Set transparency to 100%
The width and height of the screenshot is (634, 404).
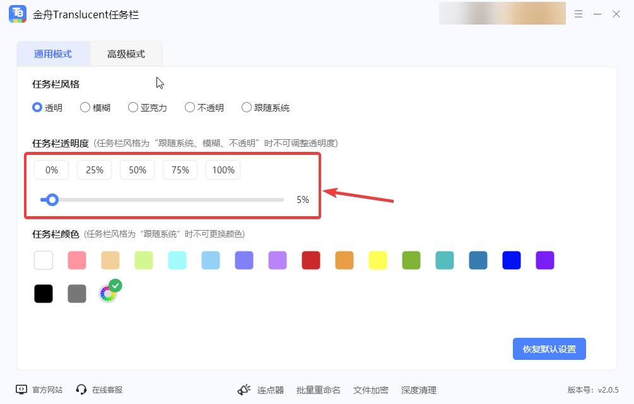click(x=223, y=170)
